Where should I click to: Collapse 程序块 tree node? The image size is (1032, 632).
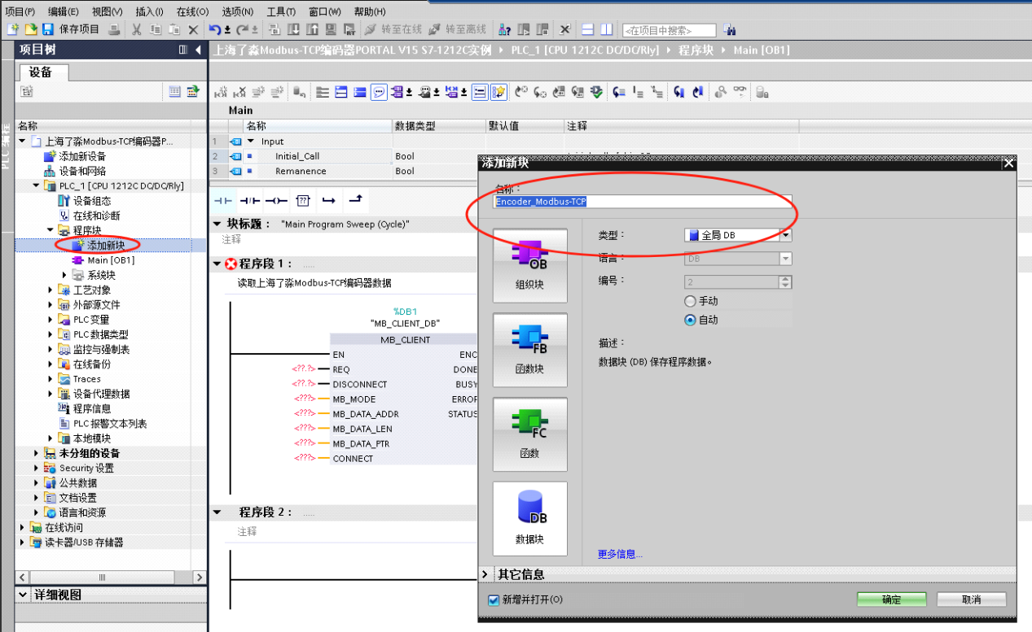(51, 230)
